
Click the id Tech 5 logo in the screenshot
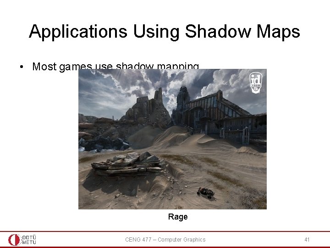click(x=255, y=83)
